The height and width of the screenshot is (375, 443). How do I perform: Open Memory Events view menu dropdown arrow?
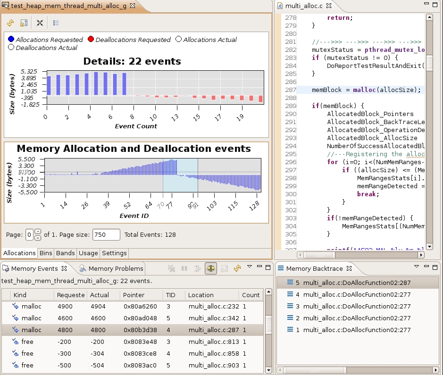coord(250,267)
